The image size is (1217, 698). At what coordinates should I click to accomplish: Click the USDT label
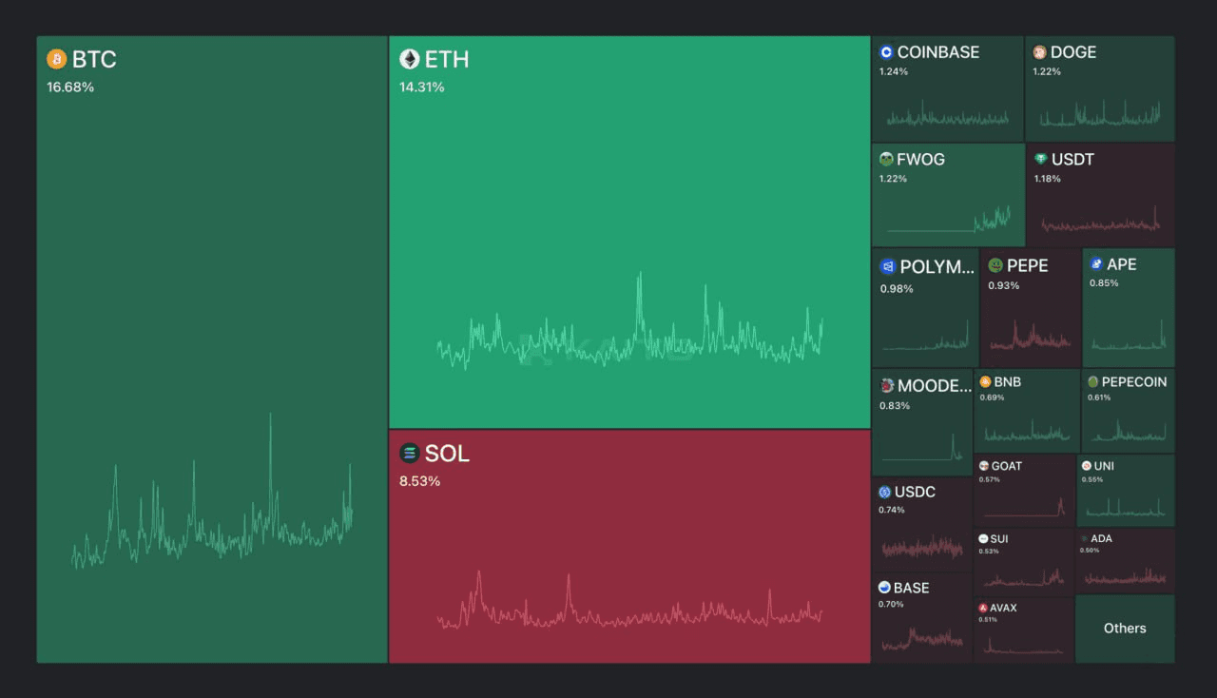1072,159
